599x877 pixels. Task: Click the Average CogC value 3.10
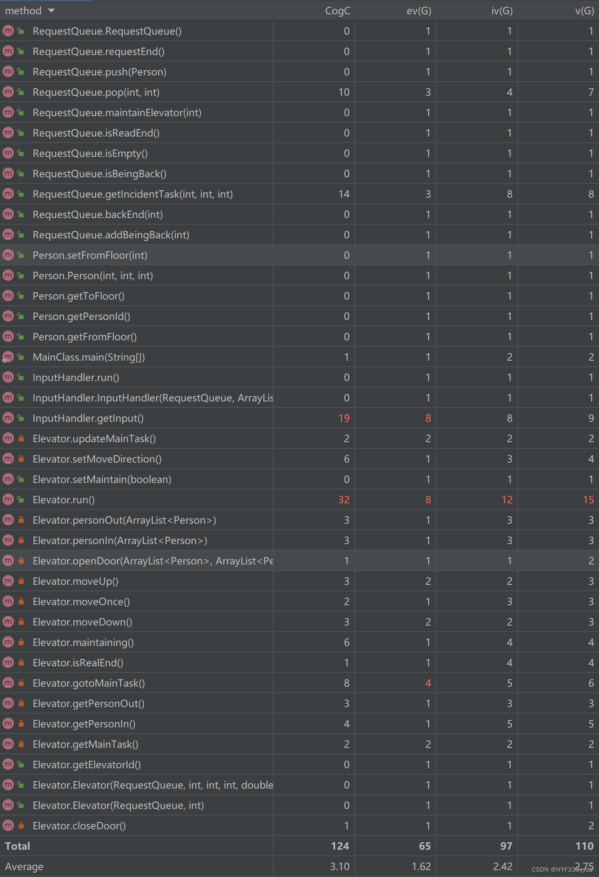(340, 866)
